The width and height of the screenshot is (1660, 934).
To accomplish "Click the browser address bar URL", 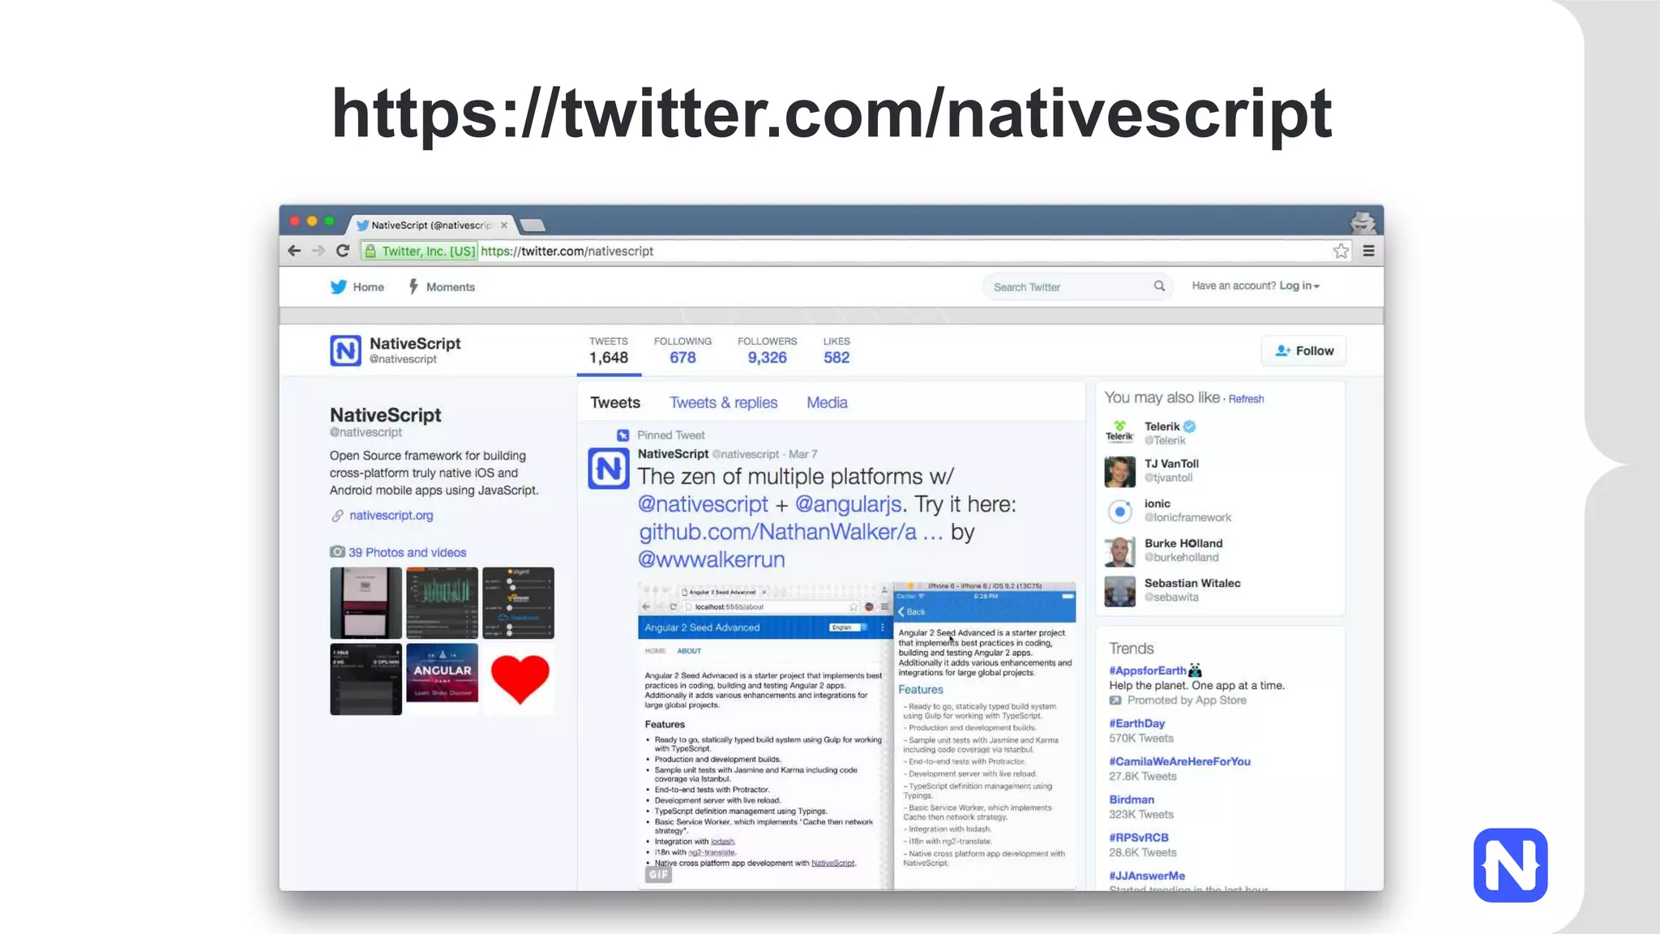I will pyautogui.click(x=567, y=251).
